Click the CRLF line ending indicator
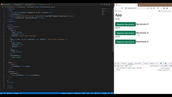Screen dimensions: 172x97 tap(88, 93)
